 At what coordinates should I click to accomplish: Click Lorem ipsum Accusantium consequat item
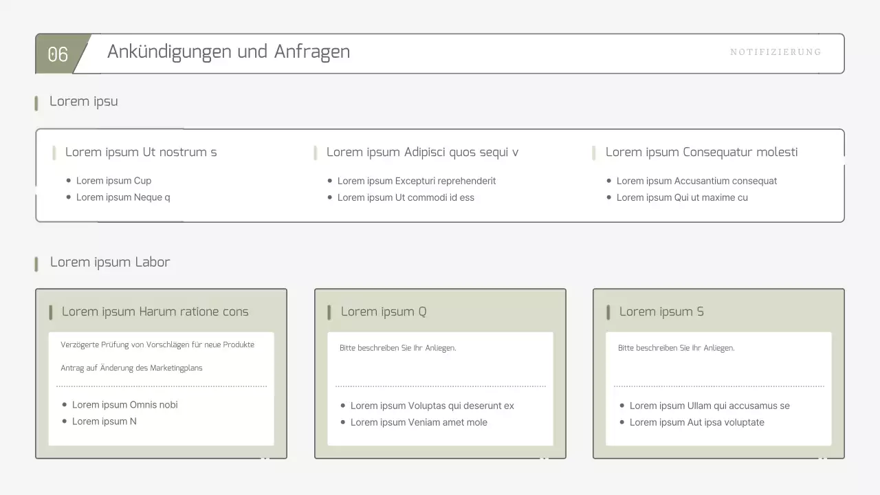696,181
